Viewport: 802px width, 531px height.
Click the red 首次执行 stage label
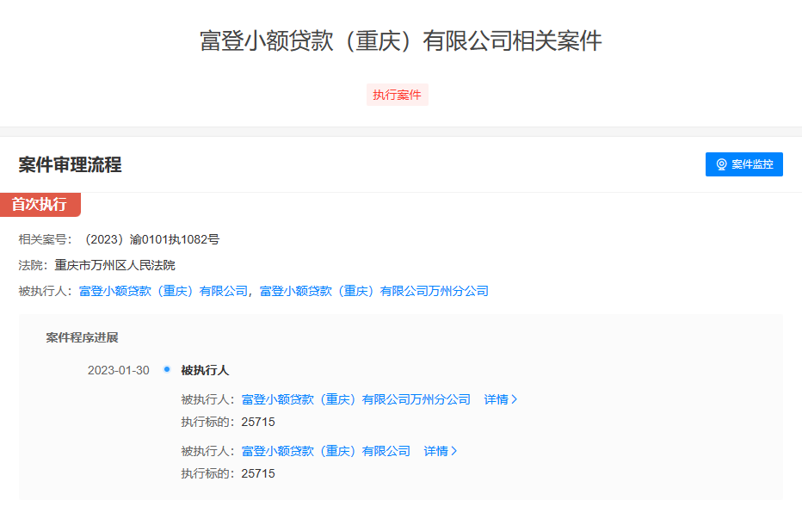click(x=40, y=205)
